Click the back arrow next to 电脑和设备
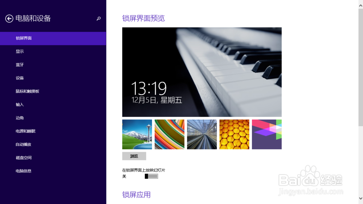 (x=9, y=19)
